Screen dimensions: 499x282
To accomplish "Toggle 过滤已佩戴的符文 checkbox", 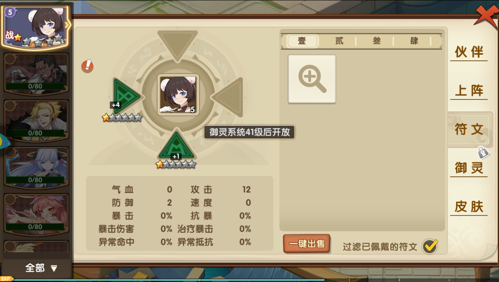I will tap(430, 246).
